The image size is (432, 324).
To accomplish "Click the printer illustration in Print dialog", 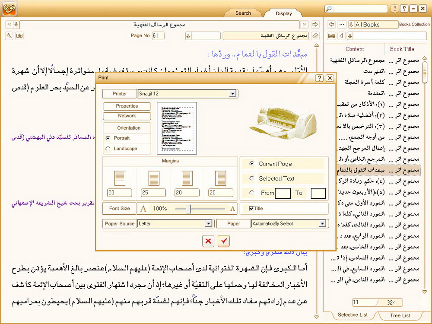I will (283, 122).
